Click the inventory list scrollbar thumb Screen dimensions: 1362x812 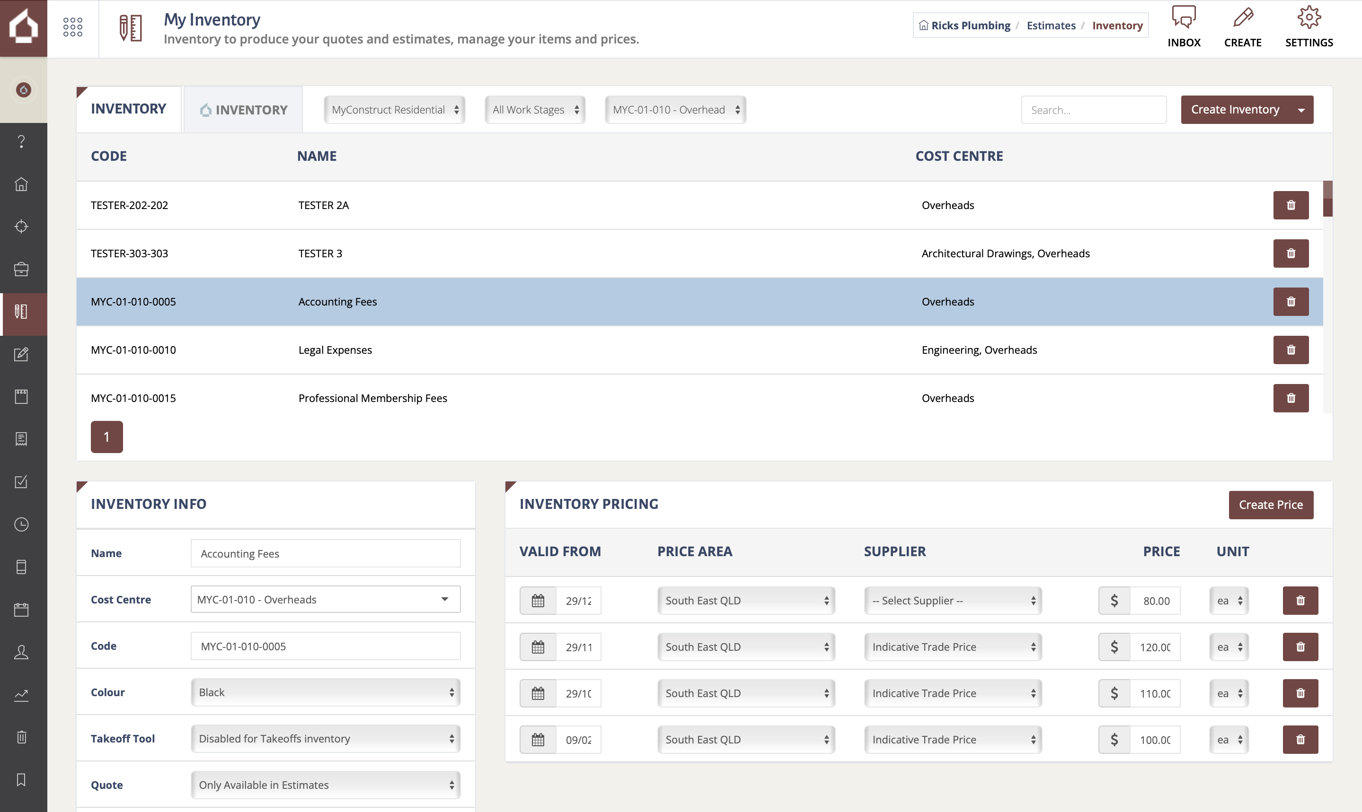point(1327,199)
